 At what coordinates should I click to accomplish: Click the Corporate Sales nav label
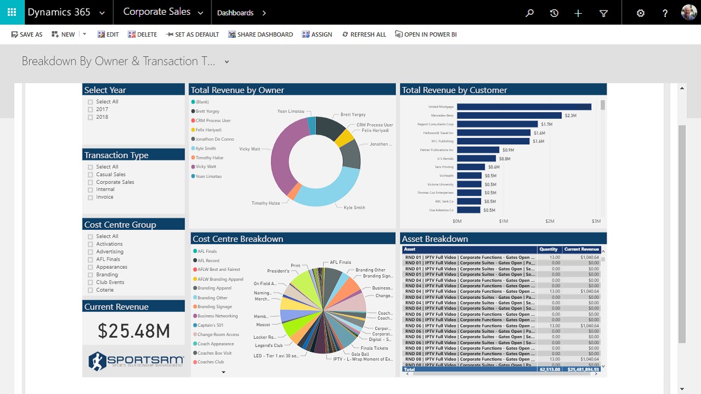click(x=157, y=11)
